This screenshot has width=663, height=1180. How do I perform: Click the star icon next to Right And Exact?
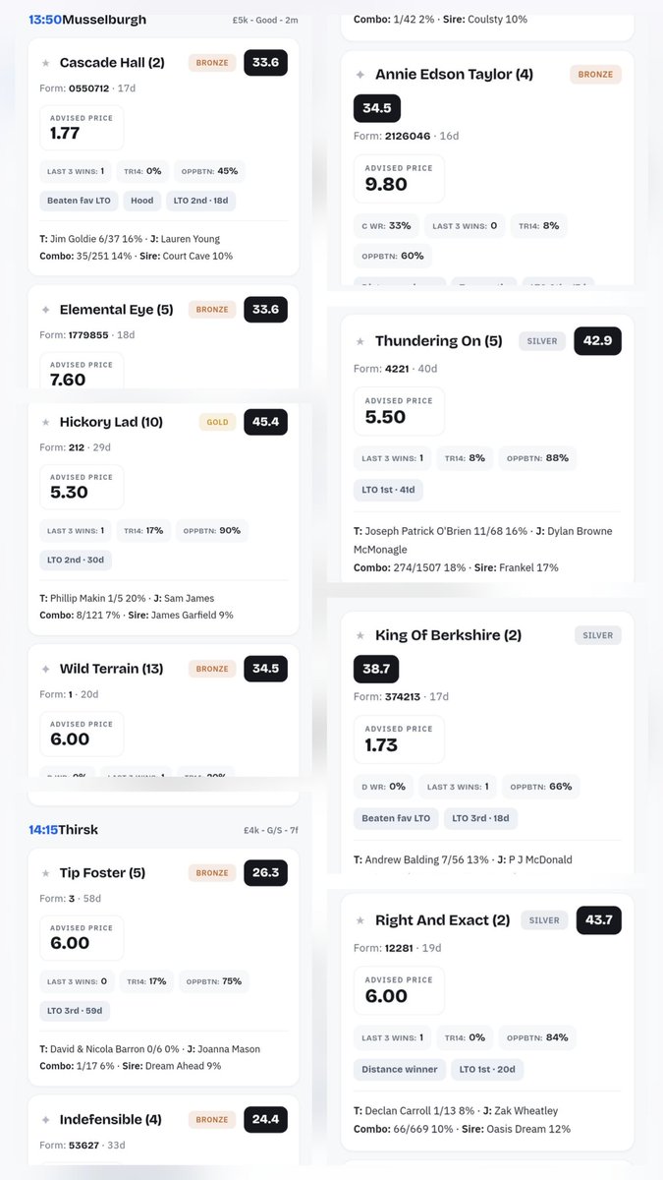click(x=359, y=920)
